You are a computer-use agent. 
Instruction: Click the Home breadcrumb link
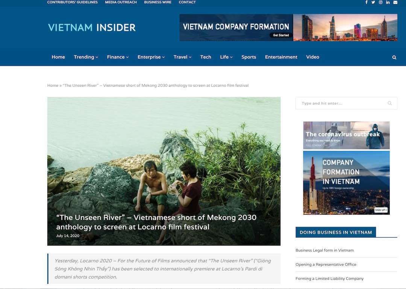[53, 85]
